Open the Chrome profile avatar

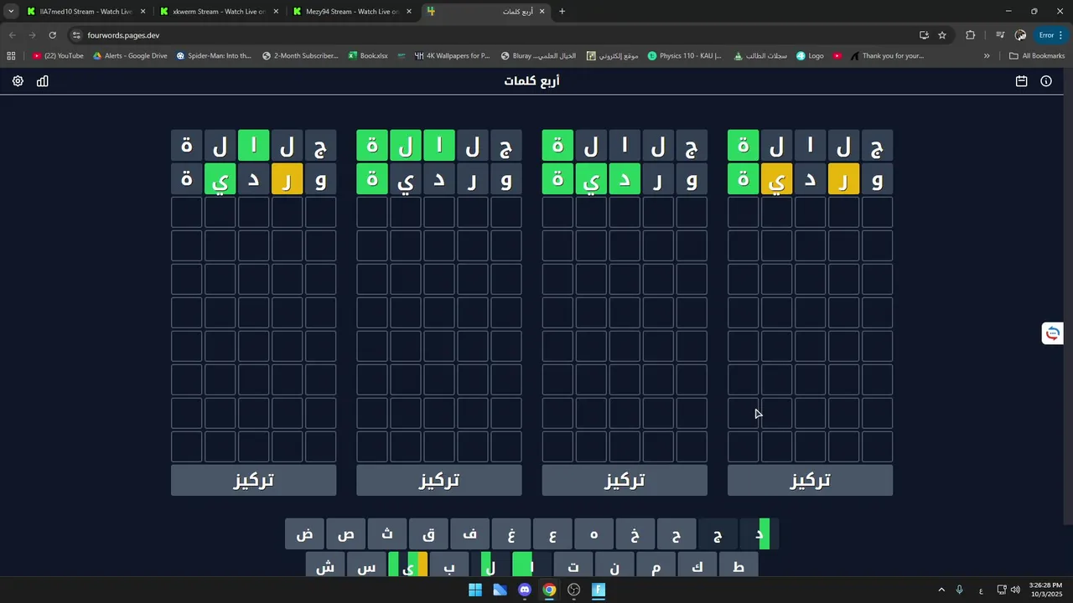(x=1020, y=35)
